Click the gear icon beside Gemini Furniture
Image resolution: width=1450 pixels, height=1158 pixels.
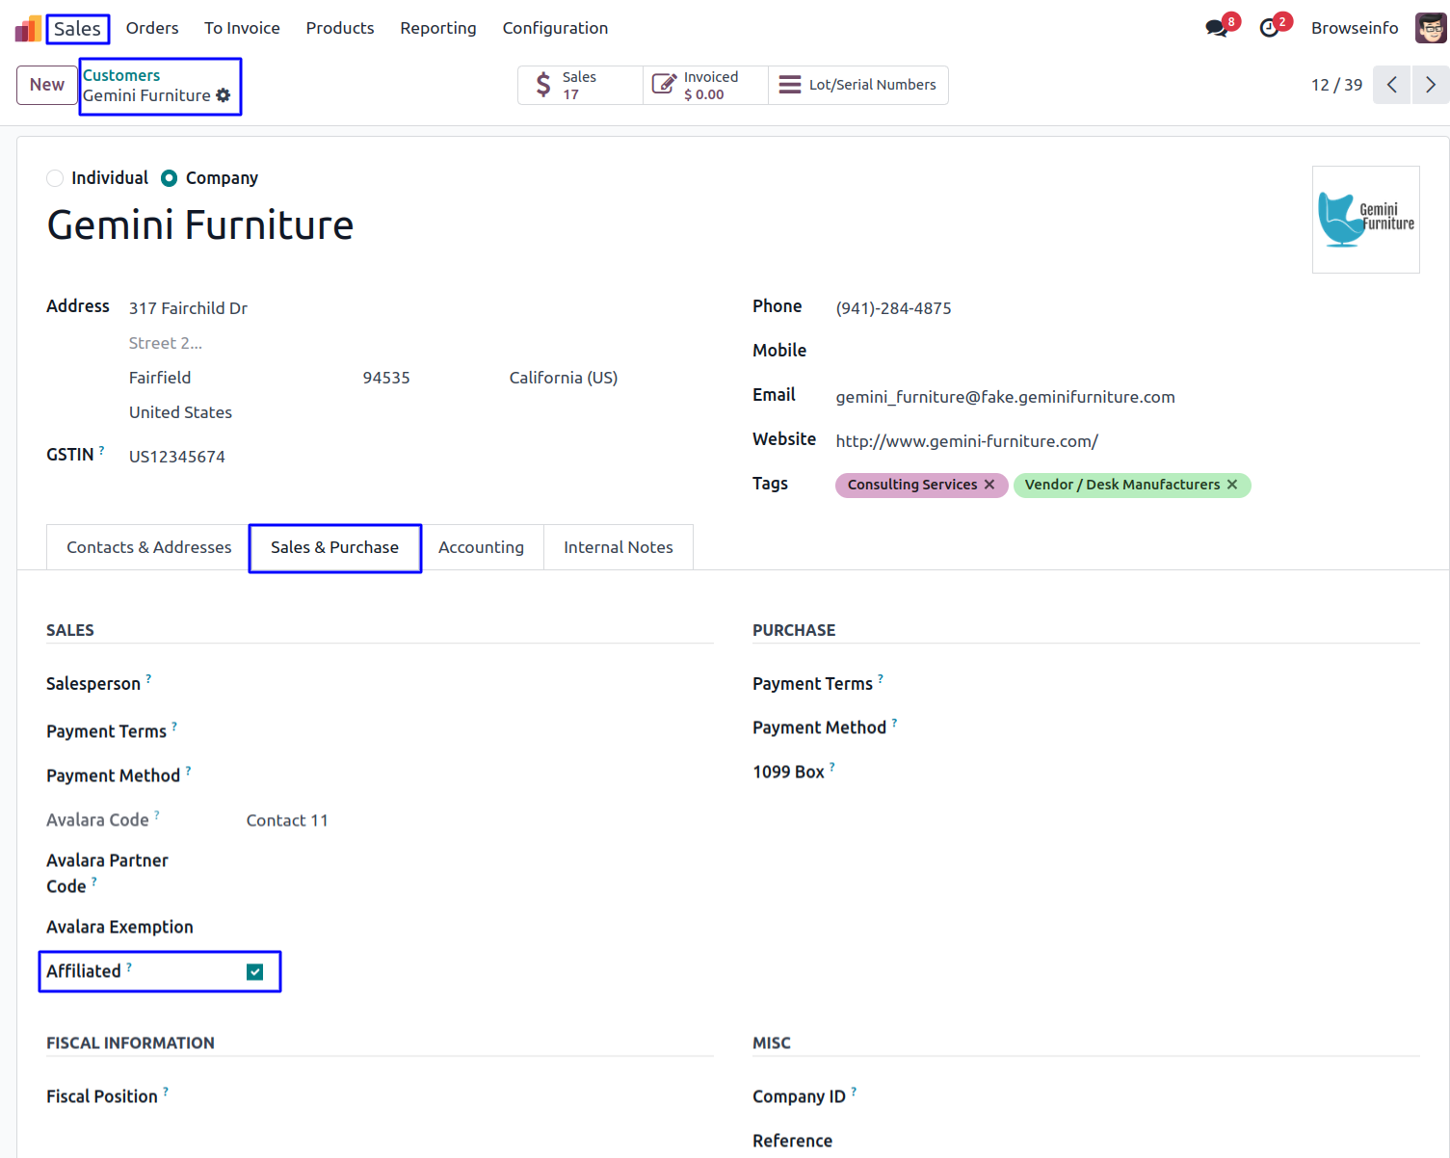[224, 95]
